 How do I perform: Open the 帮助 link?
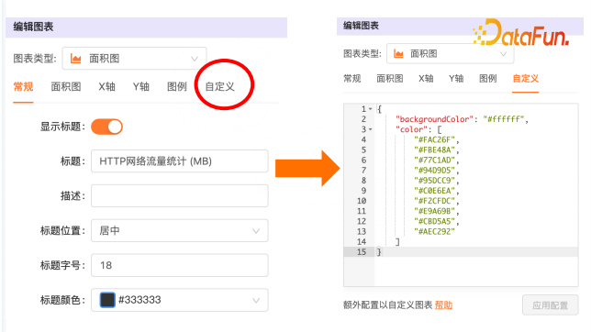click(443, 305)
